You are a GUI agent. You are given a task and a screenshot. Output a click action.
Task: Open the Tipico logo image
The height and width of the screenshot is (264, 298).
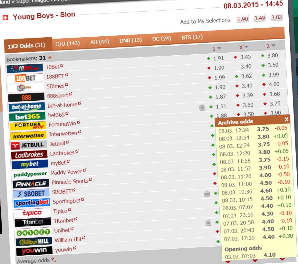coord(32,213)
